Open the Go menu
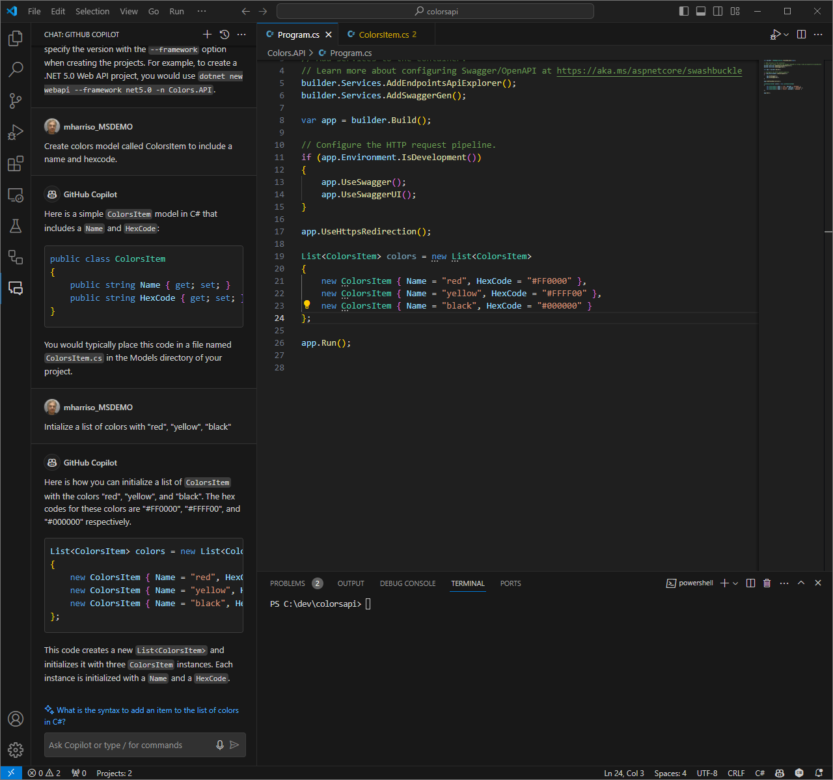The width and height of the screenshot is (833, 780). tap(154, 11)
